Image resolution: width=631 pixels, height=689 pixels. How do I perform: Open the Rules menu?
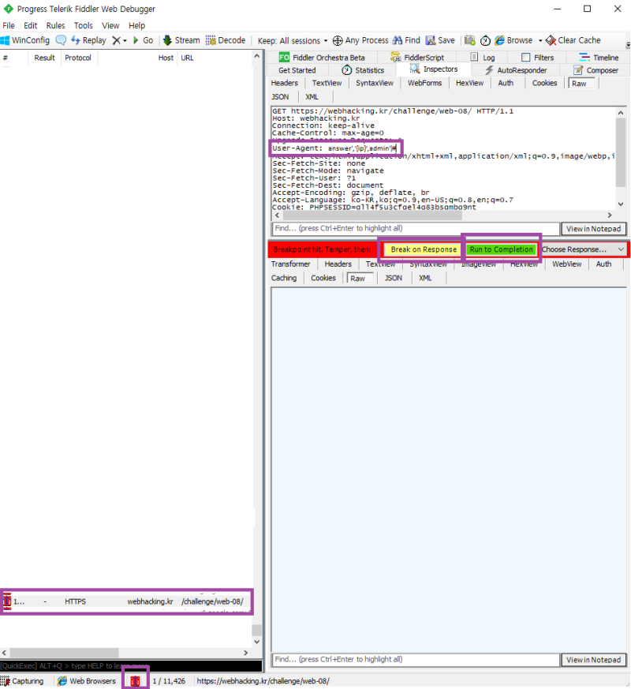click(55, 24)
